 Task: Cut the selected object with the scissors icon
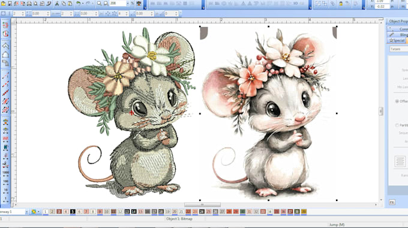click(x=57, y=4)
